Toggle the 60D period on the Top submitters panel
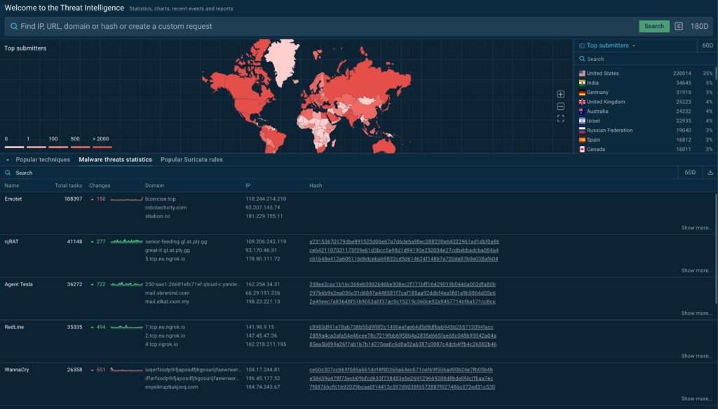This screenshot has width=718, height=409. click(706, 46)
